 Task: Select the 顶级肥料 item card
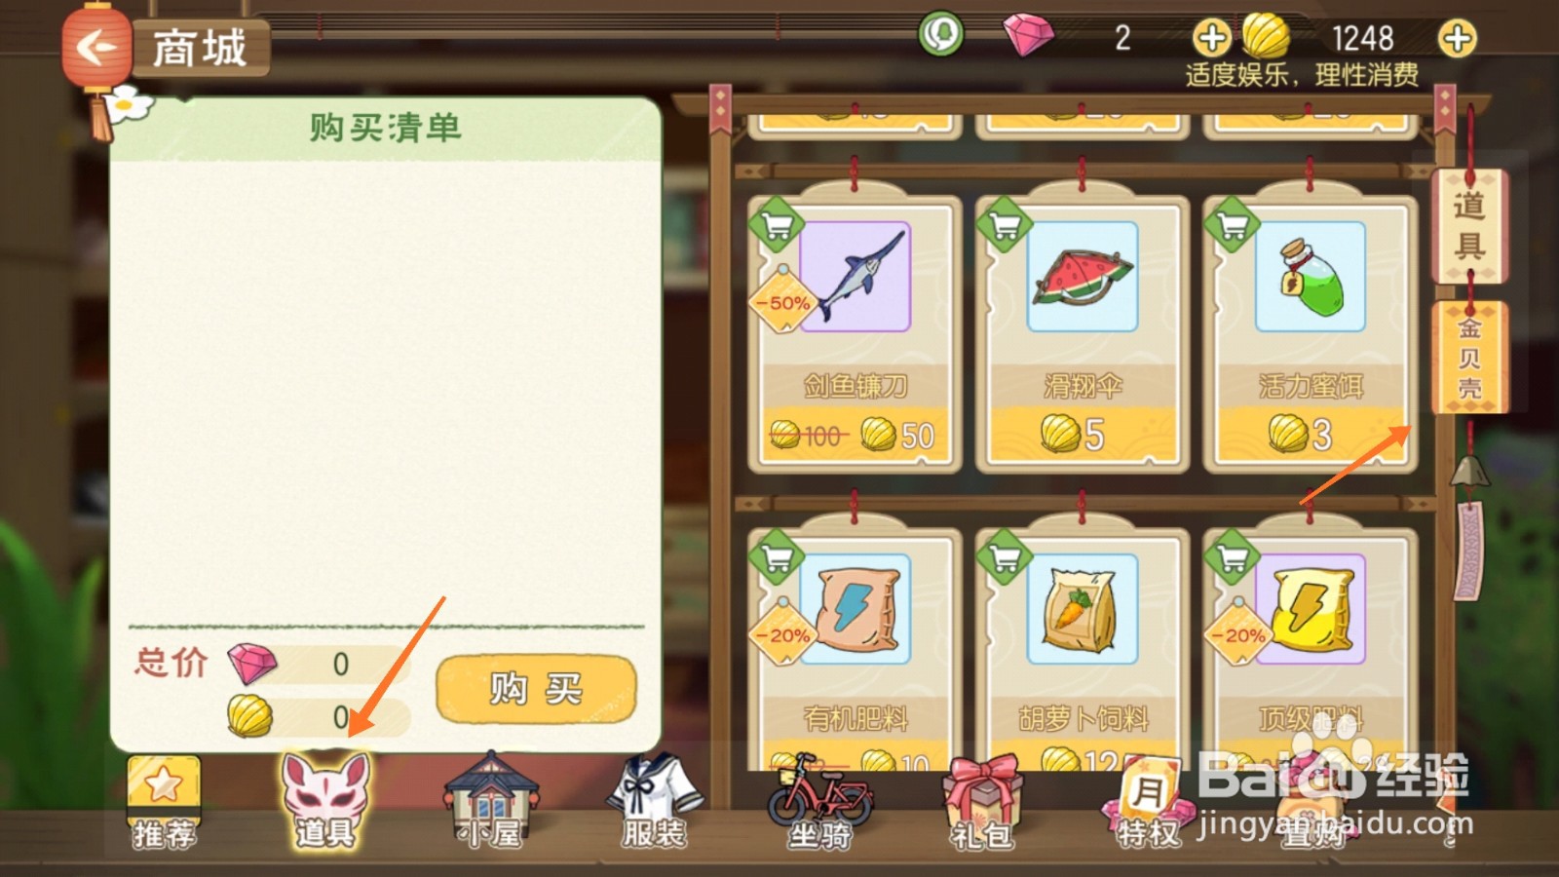(x=1310, y=648)
